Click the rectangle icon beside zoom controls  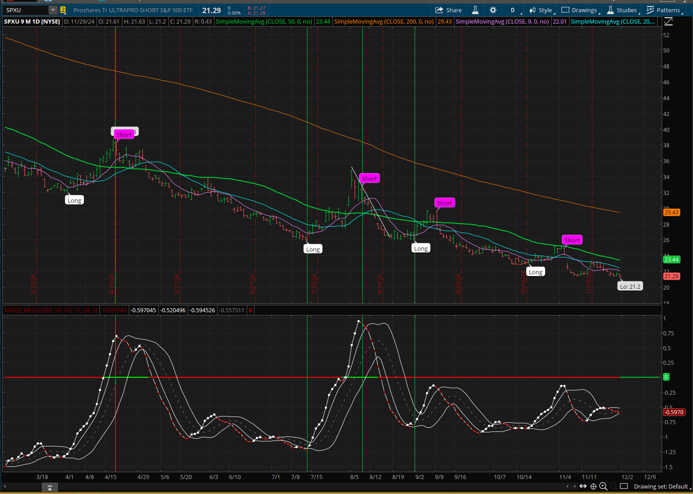tap(624, 486)
